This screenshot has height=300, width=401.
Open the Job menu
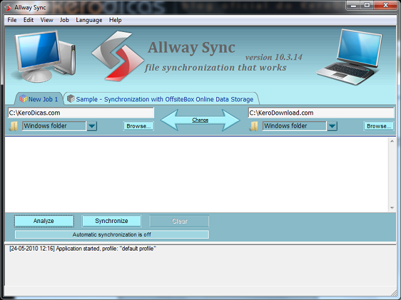(x=65, y=20)
